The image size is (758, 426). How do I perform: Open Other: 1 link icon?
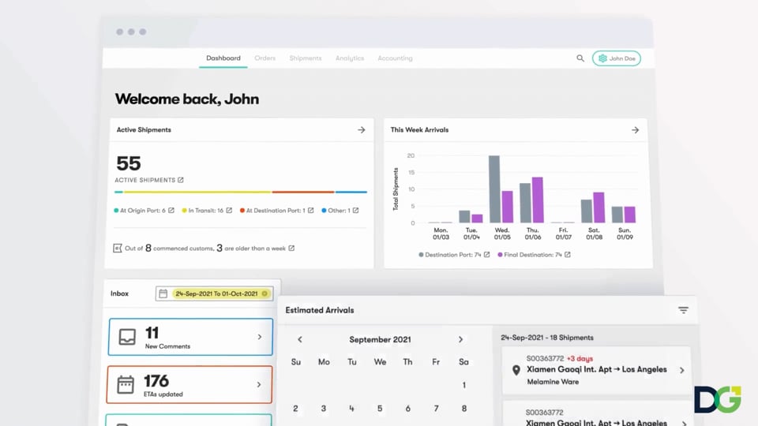coord(356,210)
